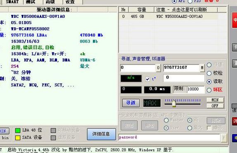Open 详细信息 detailed info button

click(102, 134)
